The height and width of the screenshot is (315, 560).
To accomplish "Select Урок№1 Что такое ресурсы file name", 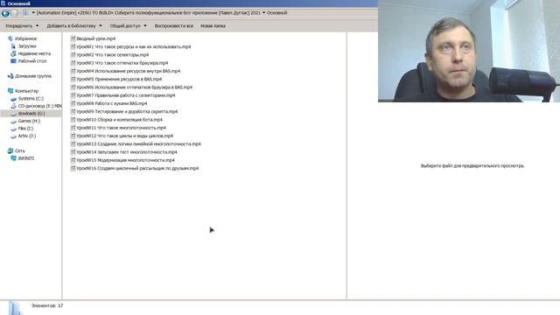I will [x=134, y=46].
